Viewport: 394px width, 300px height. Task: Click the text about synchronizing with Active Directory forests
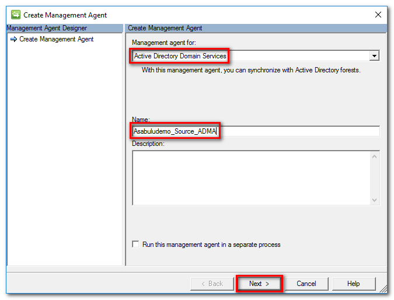tap(251, 70)
